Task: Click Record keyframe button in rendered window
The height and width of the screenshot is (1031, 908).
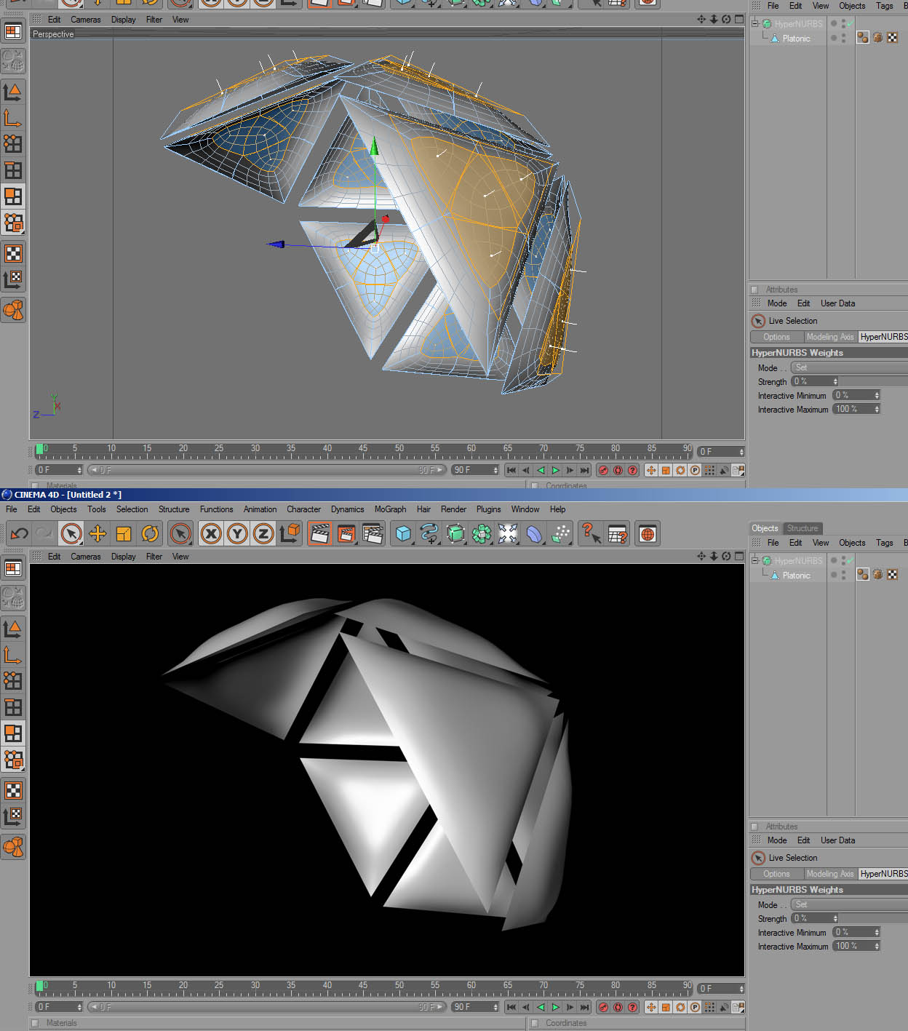Action: coord(603,1007)
